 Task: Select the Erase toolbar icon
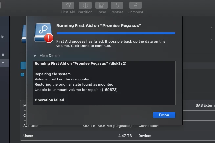click(x=101, y=5)
